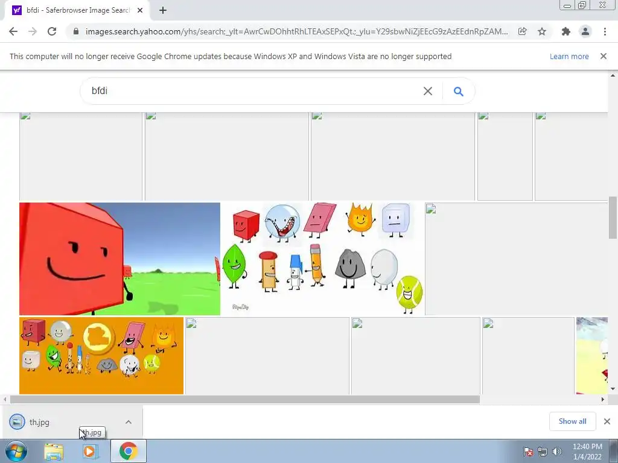This screenshot has width=618, height=463.
Task: Open the Windows Start menu
Action: tap(16, 451)
